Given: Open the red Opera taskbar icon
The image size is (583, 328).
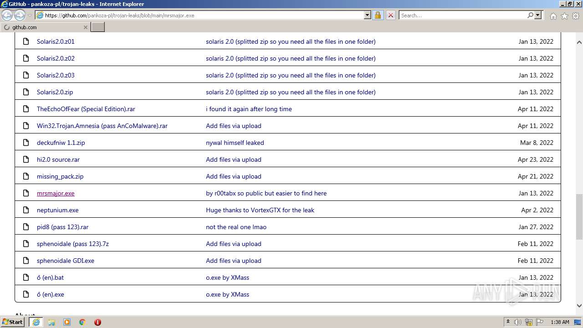Looking at the screenshot, I should pyautogui.click(x=97, y=322).
